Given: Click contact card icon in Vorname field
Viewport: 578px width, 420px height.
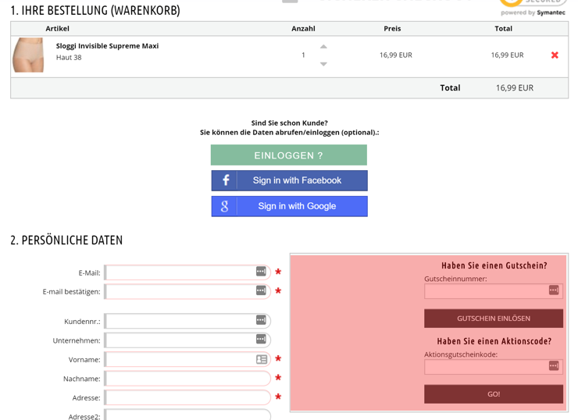Looking at the screenshot, I should click(x=262, y=359).
